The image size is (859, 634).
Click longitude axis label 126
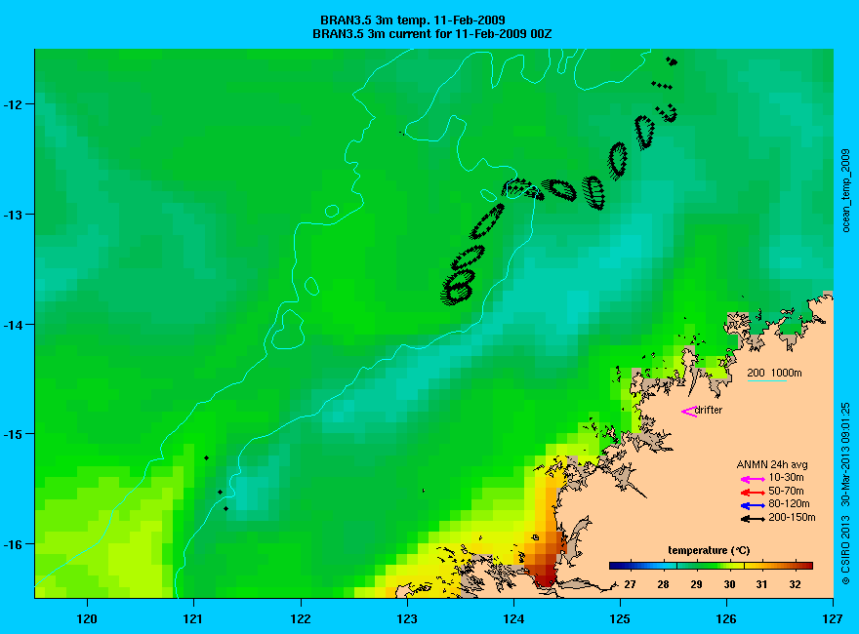726,619
